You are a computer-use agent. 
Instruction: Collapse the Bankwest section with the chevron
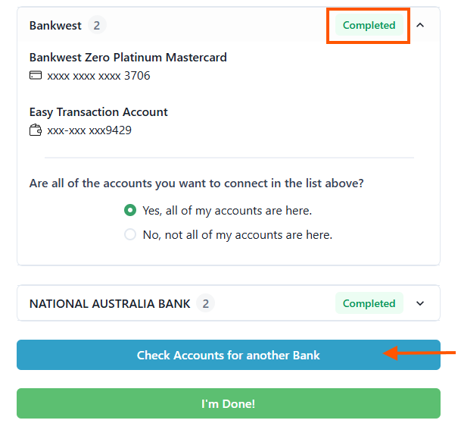[421, 25]
